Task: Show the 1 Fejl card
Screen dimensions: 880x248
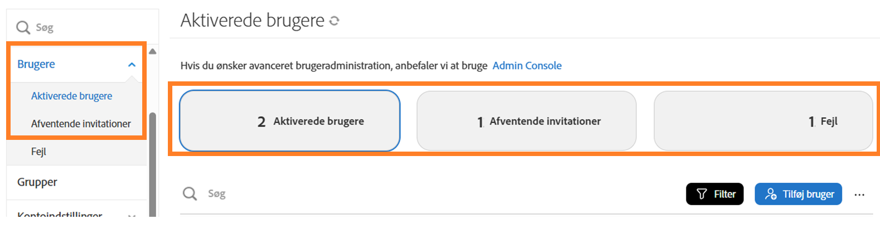Action: point(763,121)
